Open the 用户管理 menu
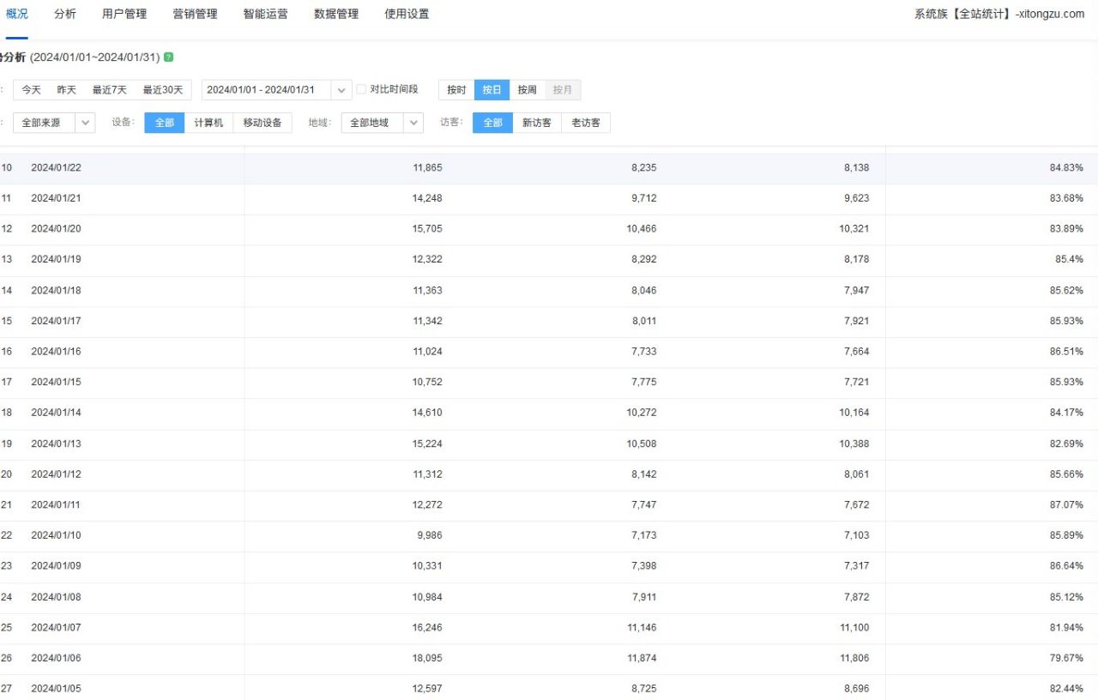This screenshot has width=1098, height=700. pyautogui.click(x=124, y=14)
